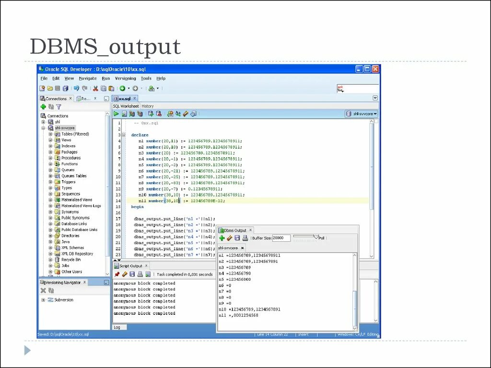
Task: Select the Dbms Output tab
Action: [x=235, y=230]
